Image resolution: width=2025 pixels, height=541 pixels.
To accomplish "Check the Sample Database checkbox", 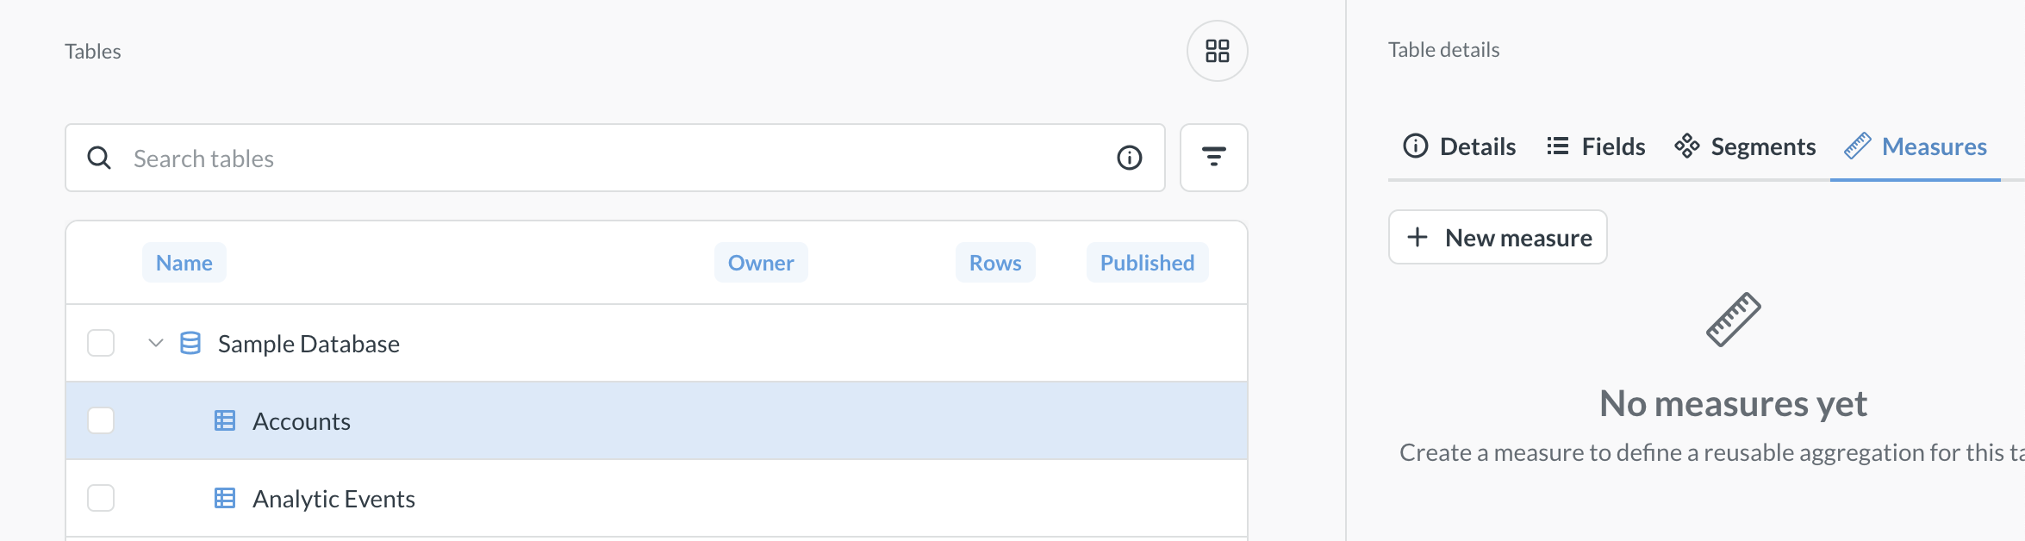I will pyautogui.click(x=101, y=343).
